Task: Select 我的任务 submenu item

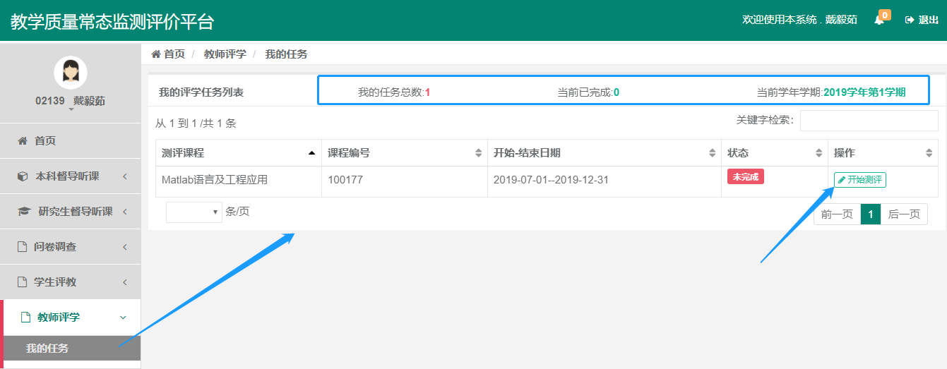Action: click(47, 349)
